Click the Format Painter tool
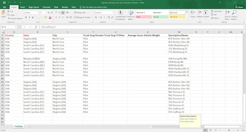Screen dimensions: 246x132 [x=15, y=18]
